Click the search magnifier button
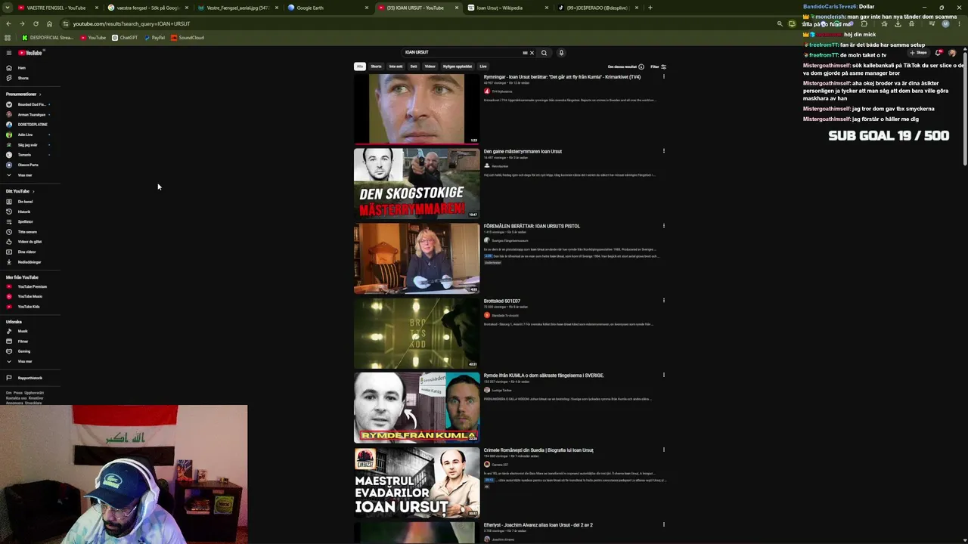The width and height of the screenshot is (968, 544). (x=544, y=53)
